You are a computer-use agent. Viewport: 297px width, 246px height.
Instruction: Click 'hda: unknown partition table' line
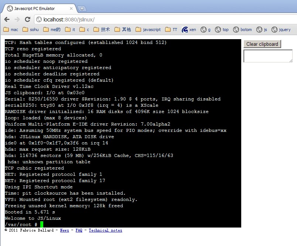(49, 162)
